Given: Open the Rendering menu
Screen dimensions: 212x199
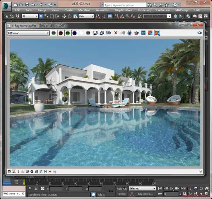Looking at the screenshot, I should point(144,10).
